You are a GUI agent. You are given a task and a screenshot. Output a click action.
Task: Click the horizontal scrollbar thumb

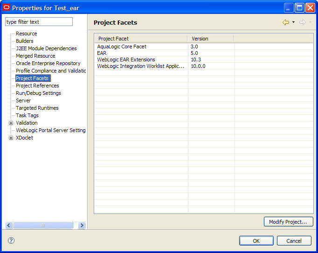click(x=43, y=225)
